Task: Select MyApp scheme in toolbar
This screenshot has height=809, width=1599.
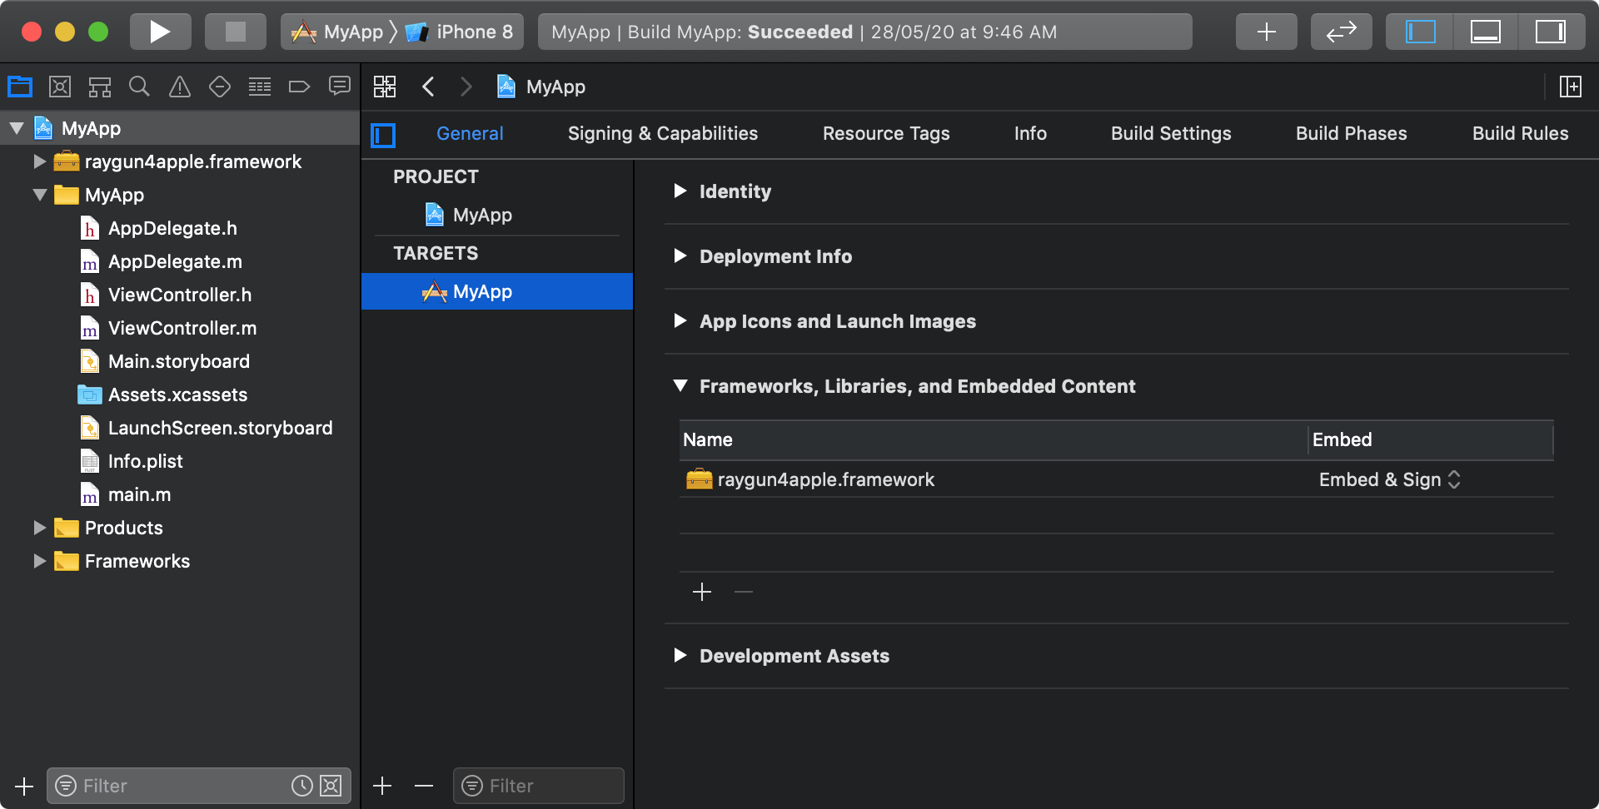Action: 336,32
